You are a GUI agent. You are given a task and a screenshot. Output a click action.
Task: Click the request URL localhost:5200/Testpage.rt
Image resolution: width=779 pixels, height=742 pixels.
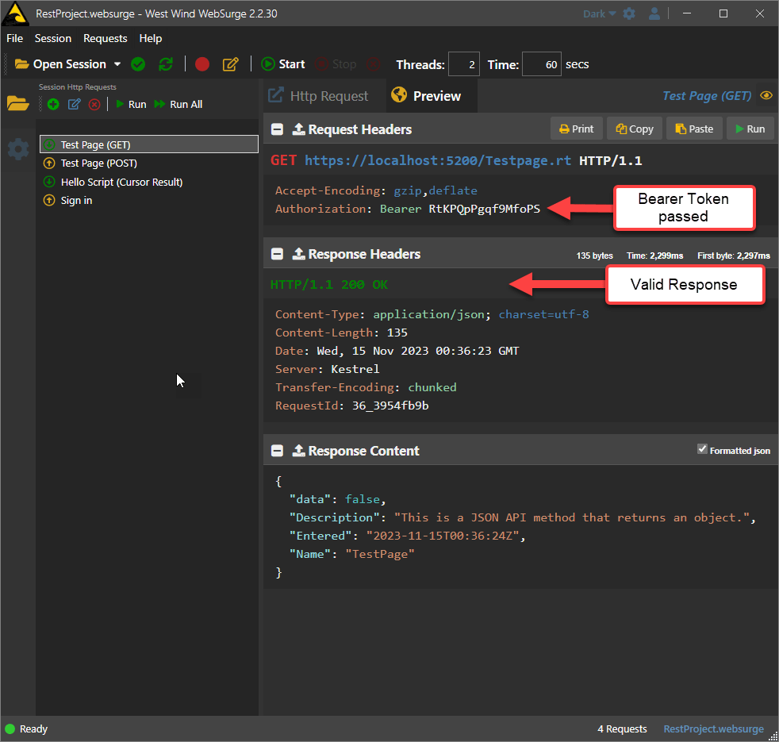point(438,160)
